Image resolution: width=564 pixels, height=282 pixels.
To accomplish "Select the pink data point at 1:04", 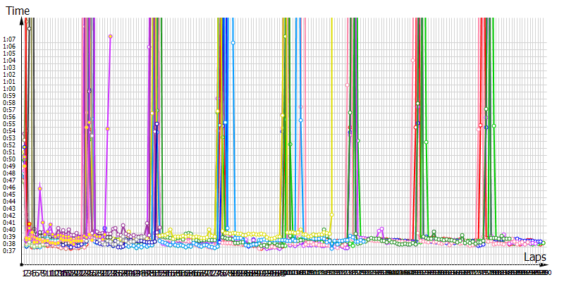I will (412, 61).
